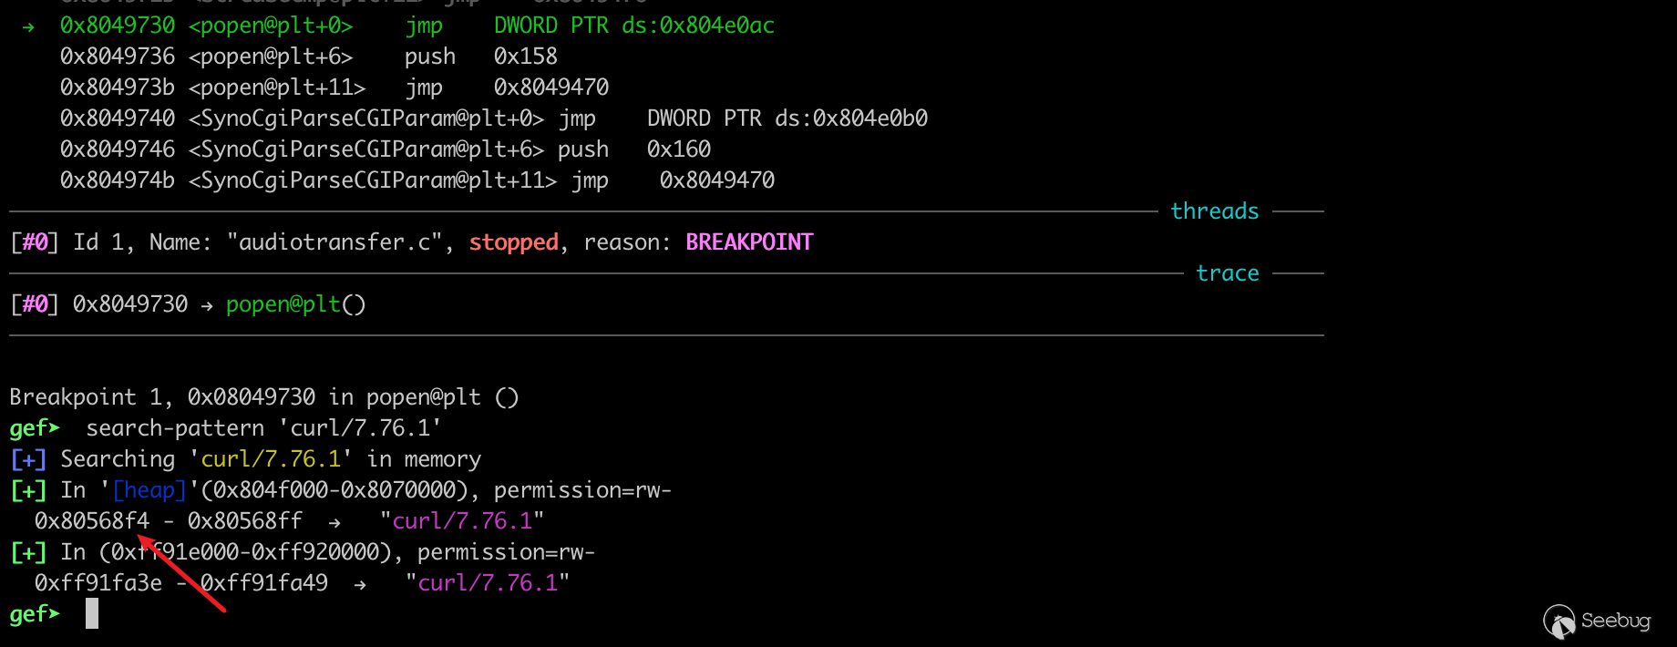This screenshot has height=647, width=1677.
Task: Click the DWORD PTR ds:0x804e0ac operand
Action: coord(634,26)
